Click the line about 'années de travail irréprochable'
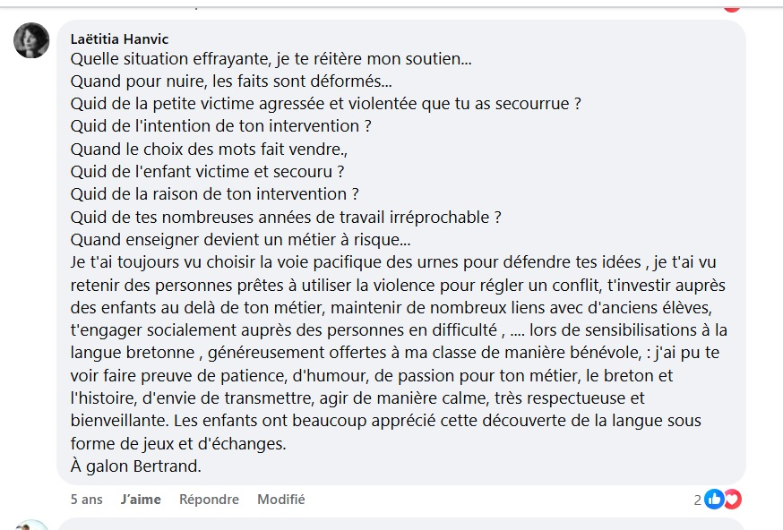The width and height of the screenshot is (783, 530). (x=285, y=217)
